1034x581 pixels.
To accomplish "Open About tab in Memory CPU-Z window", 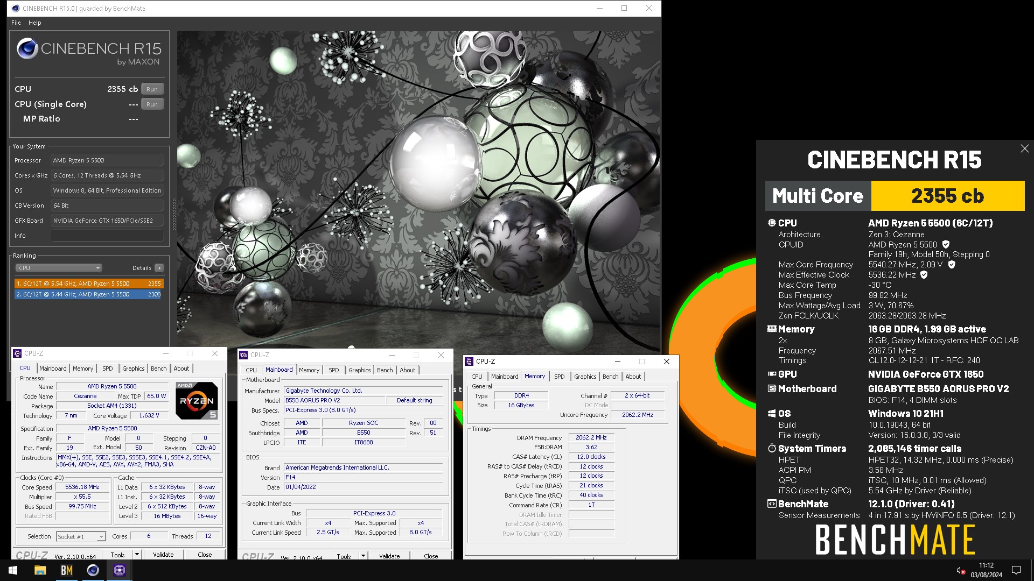I will coord(633,377).
